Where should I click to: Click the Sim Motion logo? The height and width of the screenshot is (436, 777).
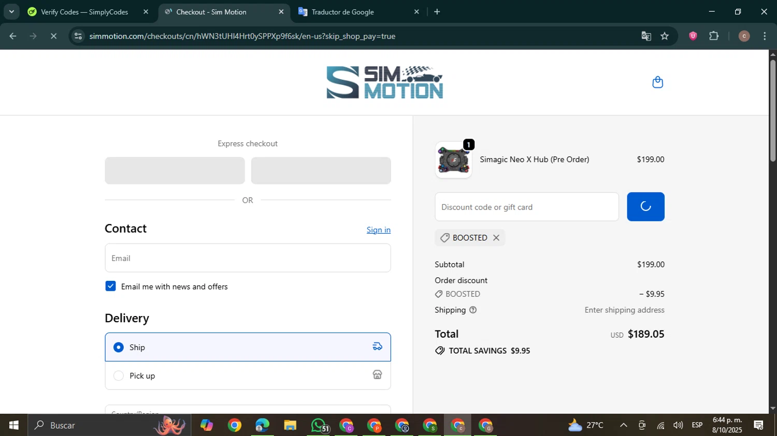pos(384,82)
